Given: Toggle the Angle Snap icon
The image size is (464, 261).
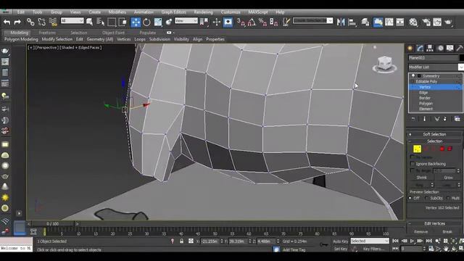Looking at the screenshot, I should [x=252, y=22].
